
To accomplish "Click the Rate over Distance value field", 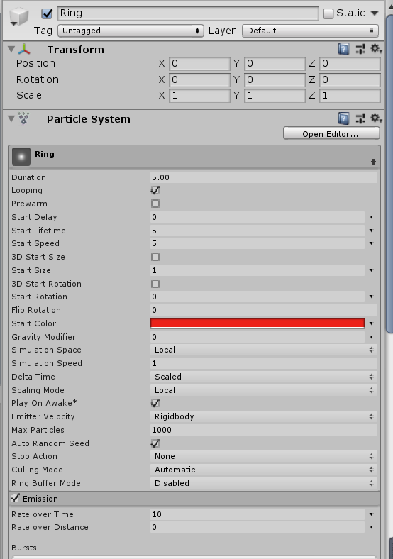I will 258,527.
